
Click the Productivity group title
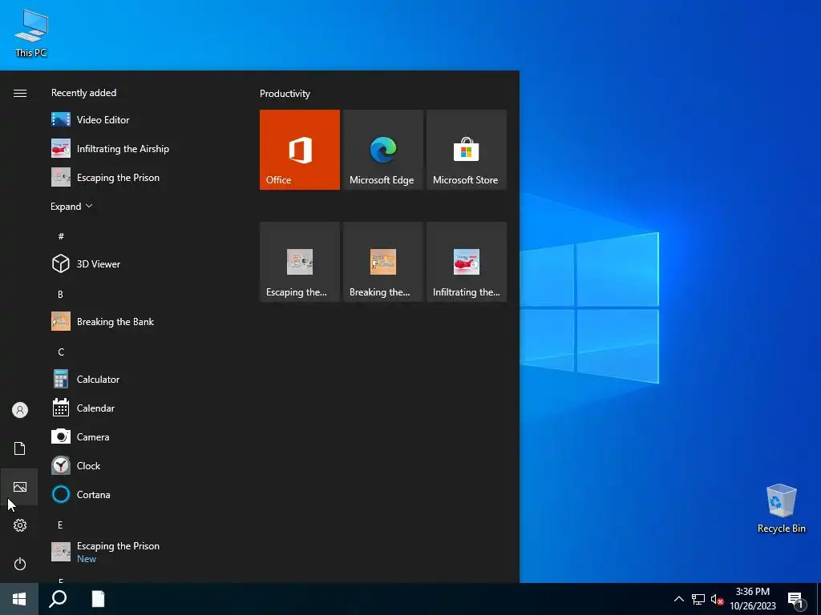pyautogui.click(x=285, y=94)
